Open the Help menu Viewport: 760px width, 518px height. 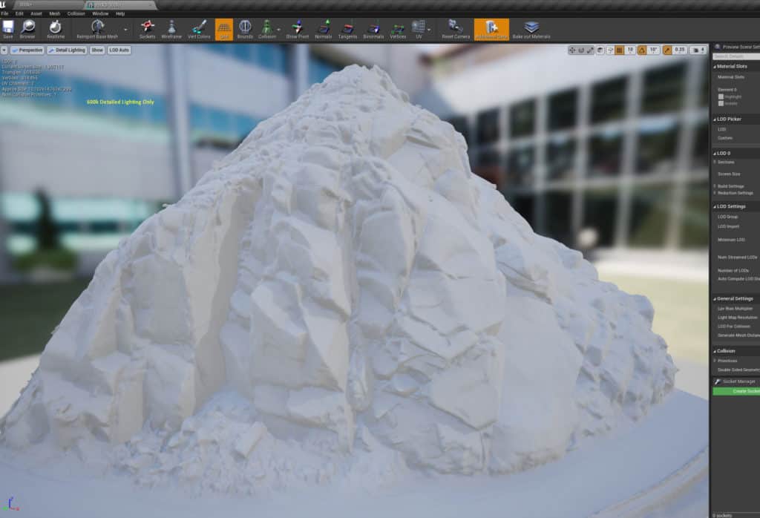pyautogui.click(x=120, y=13)
